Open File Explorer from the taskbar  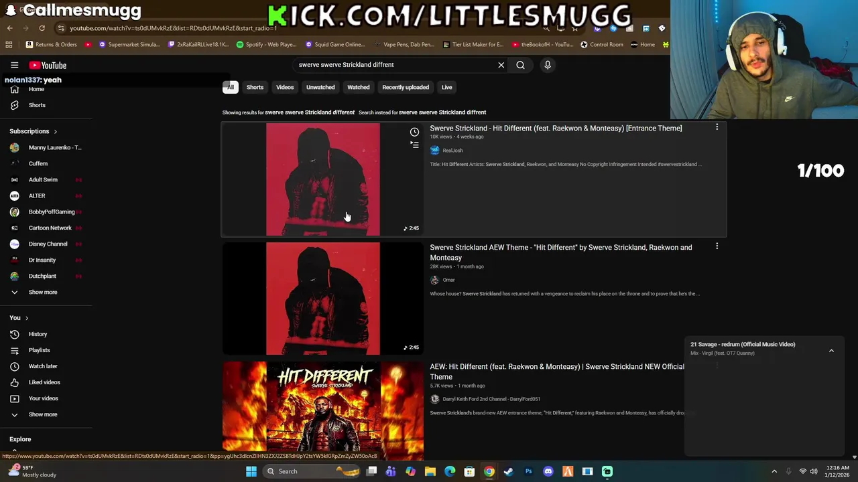tap(430, 471)
